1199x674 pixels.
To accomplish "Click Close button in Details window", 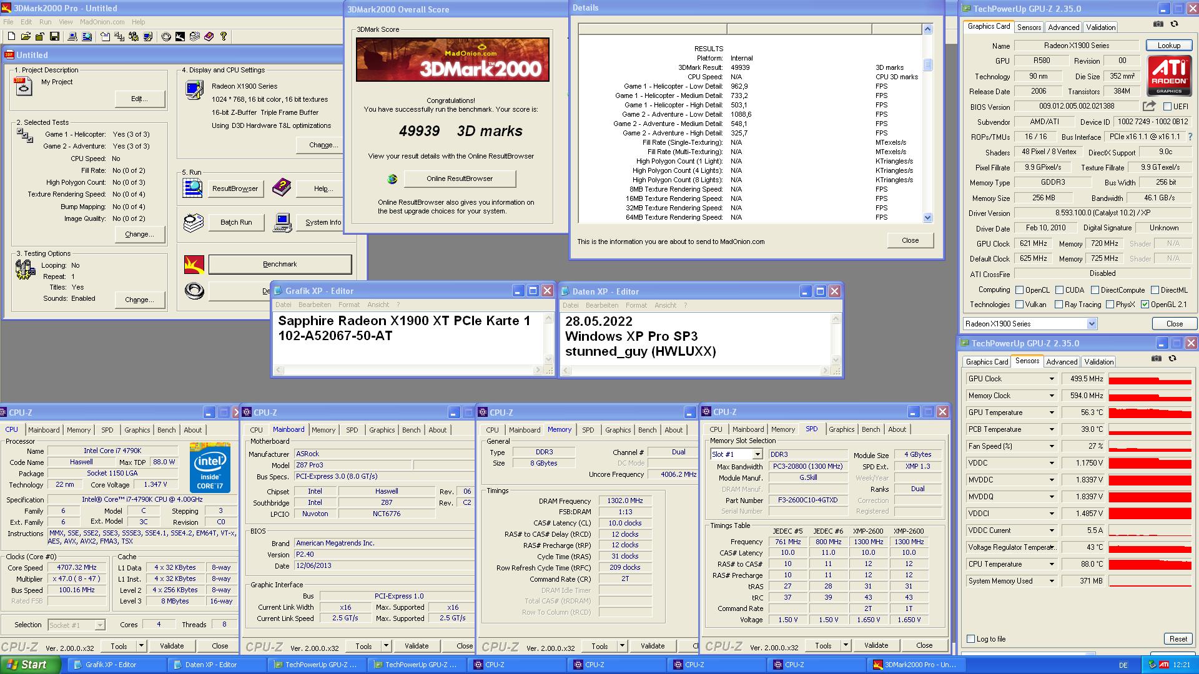I will pos(910,240).
